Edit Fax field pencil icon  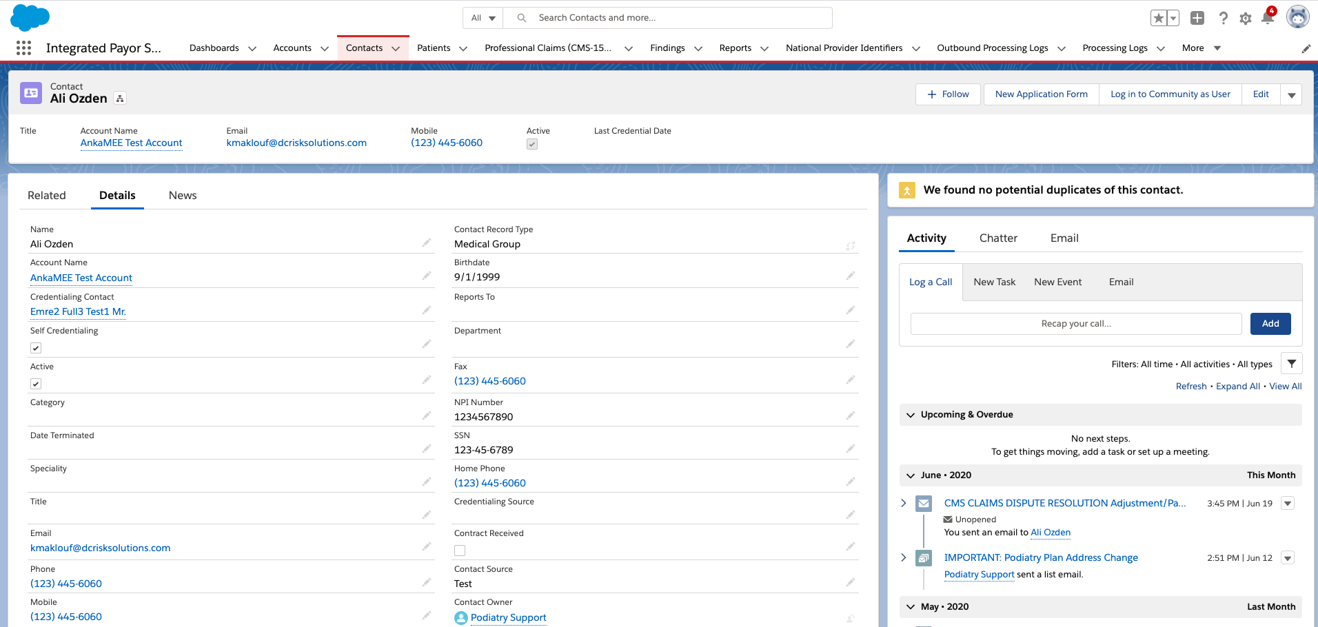pyautogui.click(x=851, y=380)
